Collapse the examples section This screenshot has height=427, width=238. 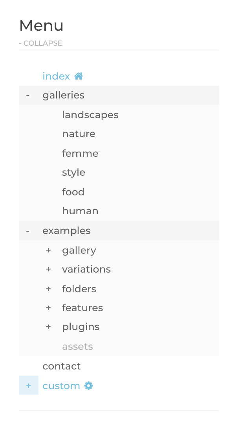click(x=28, y=231)
